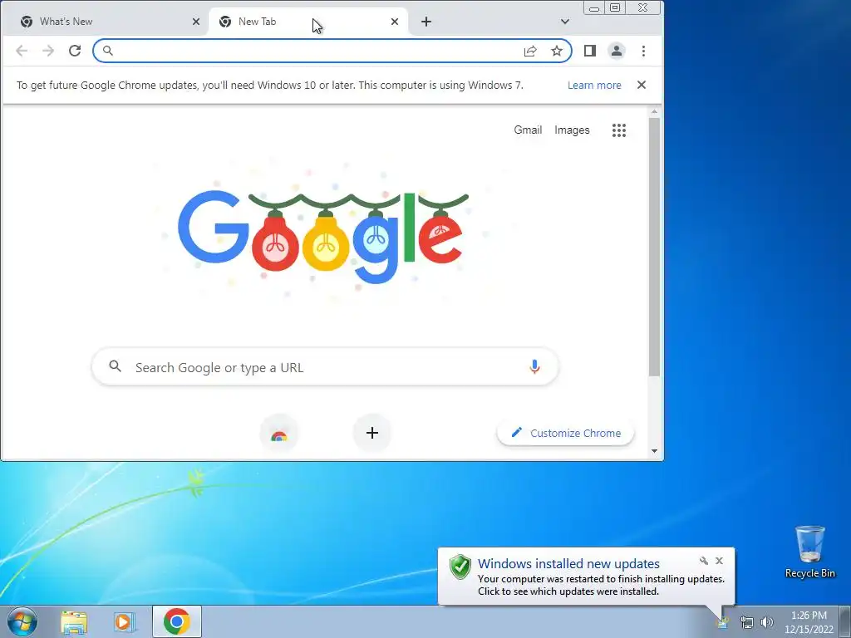Open a new tab with plus button

click(x=426, y=22)
